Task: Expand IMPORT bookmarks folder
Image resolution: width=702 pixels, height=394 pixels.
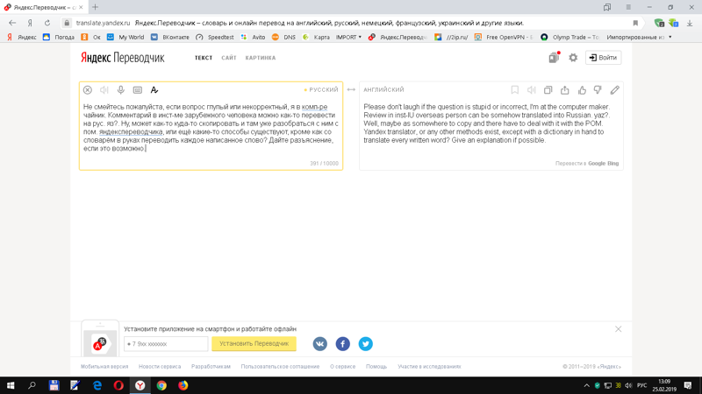Action: pos(348,38)
